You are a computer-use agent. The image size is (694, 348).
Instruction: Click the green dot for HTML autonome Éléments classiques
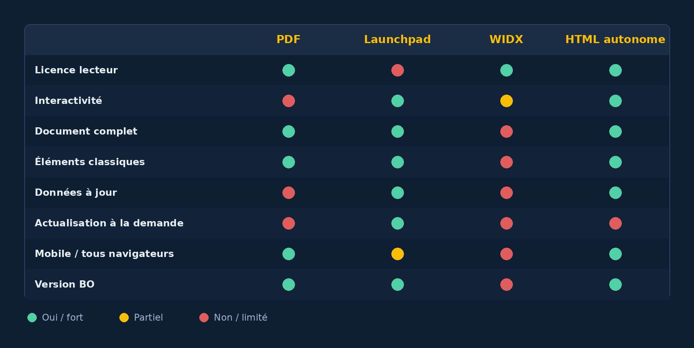(615, 162)
